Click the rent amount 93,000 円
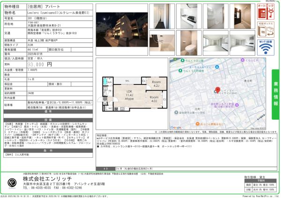The width and height of the screenshot is (281, 198). 40,64
